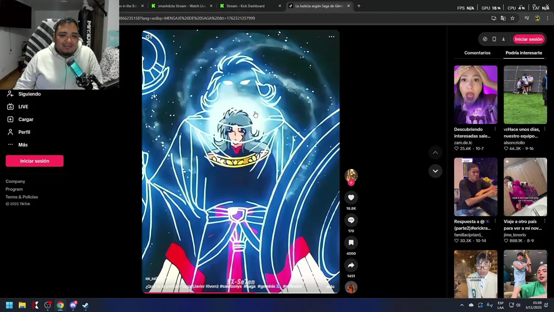This screenshot has width=554, height=312.
Task: Switch to the Comentarios tab
Action: click(477, 53)
